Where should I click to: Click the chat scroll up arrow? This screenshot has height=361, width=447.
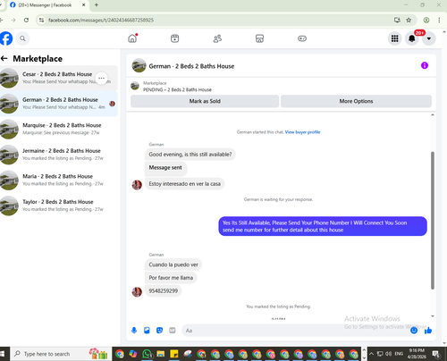433,115
